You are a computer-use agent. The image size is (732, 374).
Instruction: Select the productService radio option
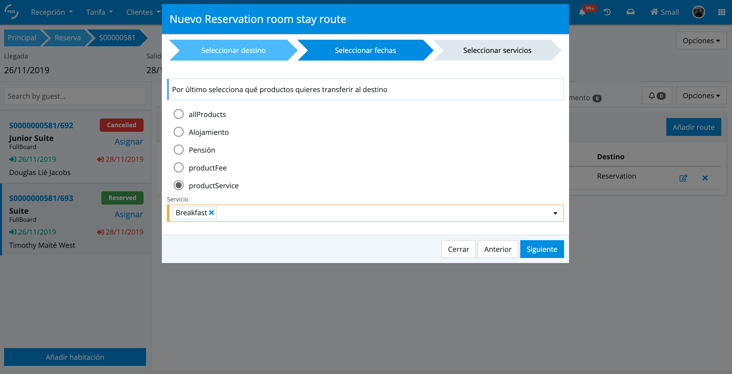click(178, 185)
